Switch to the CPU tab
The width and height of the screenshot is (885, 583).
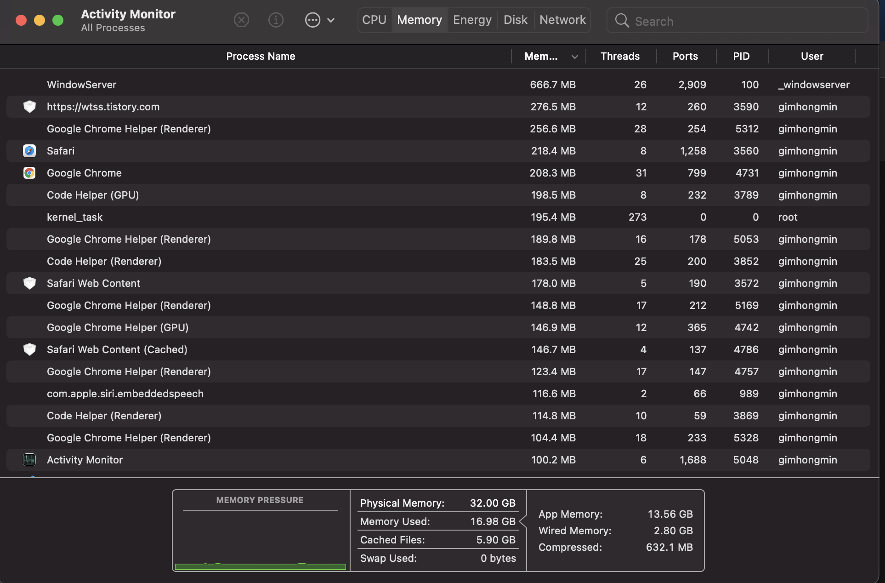[374, 20]
